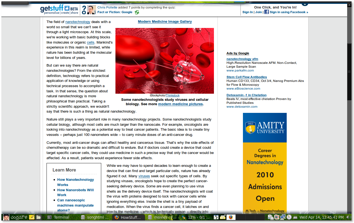
Task: Click Chris Pollette's avatar photo
Action: coord(91,10)
